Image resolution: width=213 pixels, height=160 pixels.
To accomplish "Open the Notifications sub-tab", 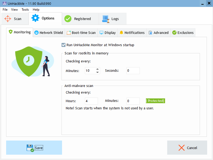I will (x=132, y=33).
